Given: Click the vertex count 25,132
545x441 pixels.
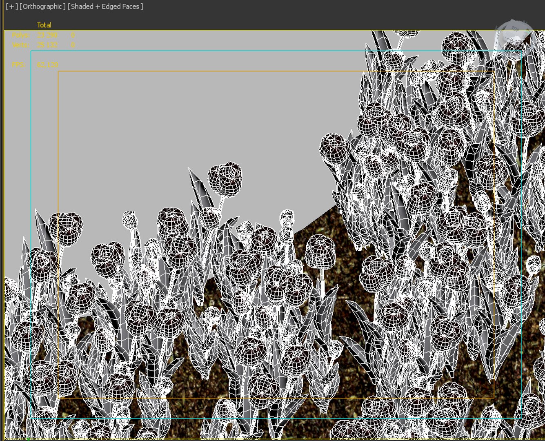Looking at the screenshot, I should (47, 45).
